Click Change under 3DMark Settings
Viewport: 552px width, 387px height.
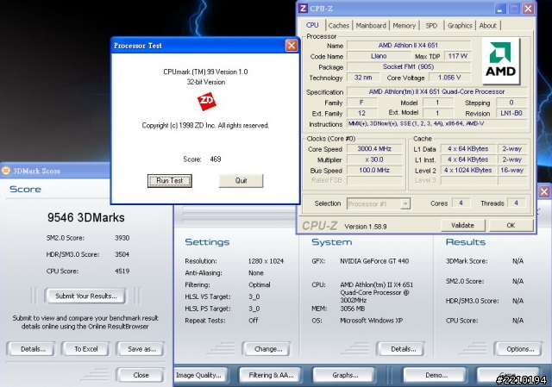pos(267,349)
